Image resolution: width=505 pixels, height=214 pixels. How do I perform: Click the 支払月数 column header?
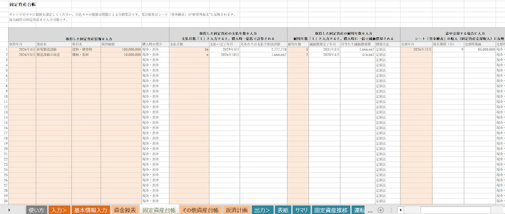click(189, 44)
